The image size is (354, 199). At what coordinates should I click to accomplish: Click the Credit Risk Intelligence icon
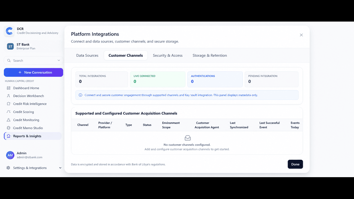pyautogui.click(x=9, y=104)
